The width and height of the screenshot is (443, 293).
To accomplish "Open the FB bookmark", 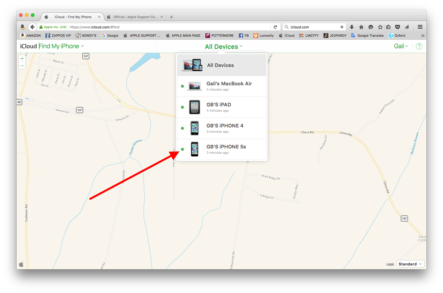I will [244, 36].
